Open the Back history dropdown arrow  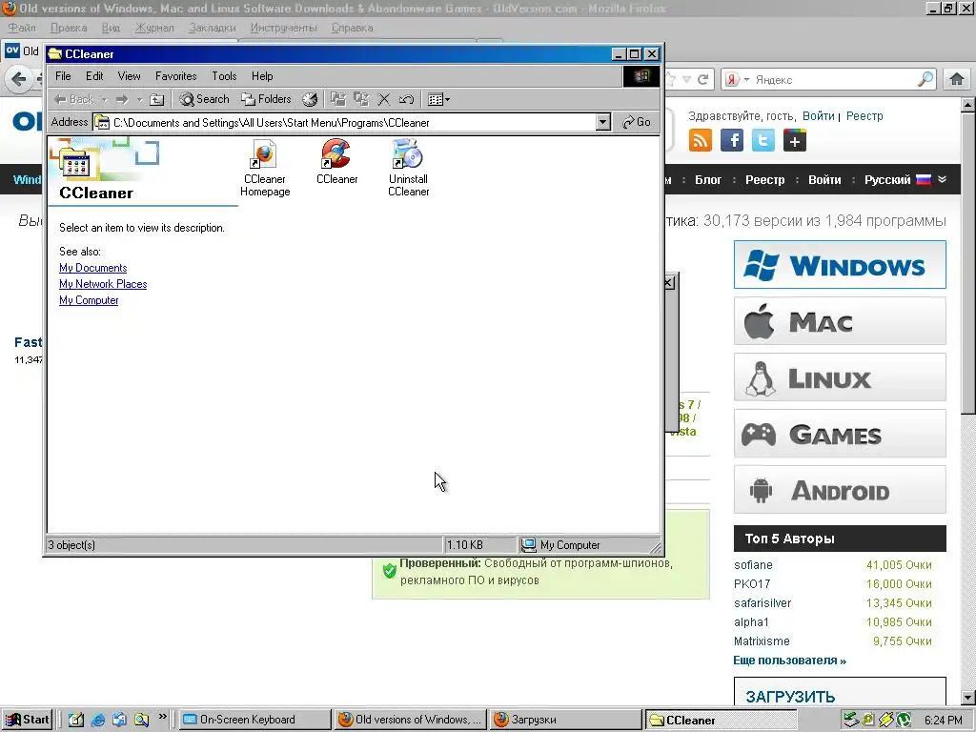click(104, 99)
